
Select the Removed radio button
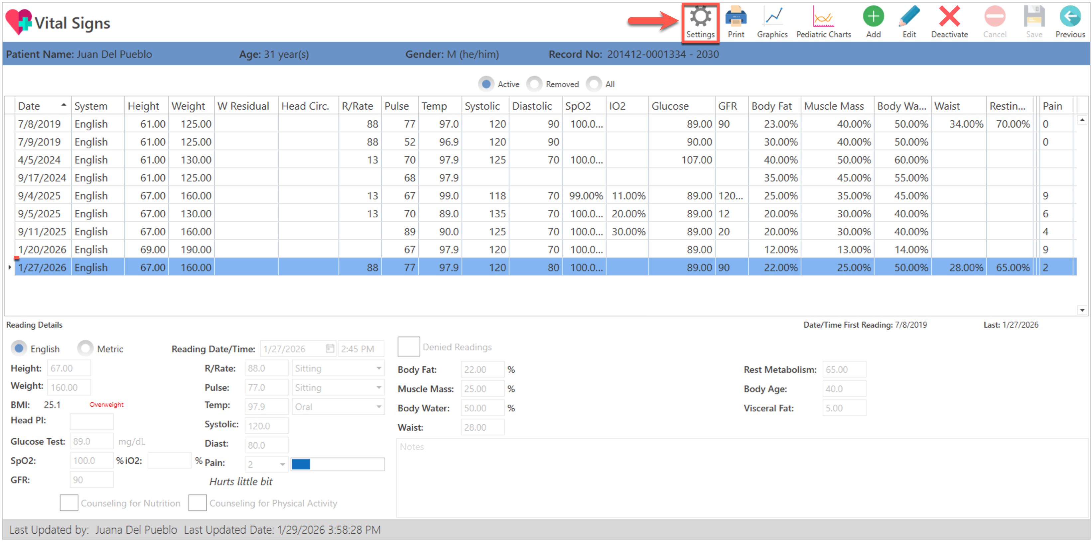click(x=535, y=84)
